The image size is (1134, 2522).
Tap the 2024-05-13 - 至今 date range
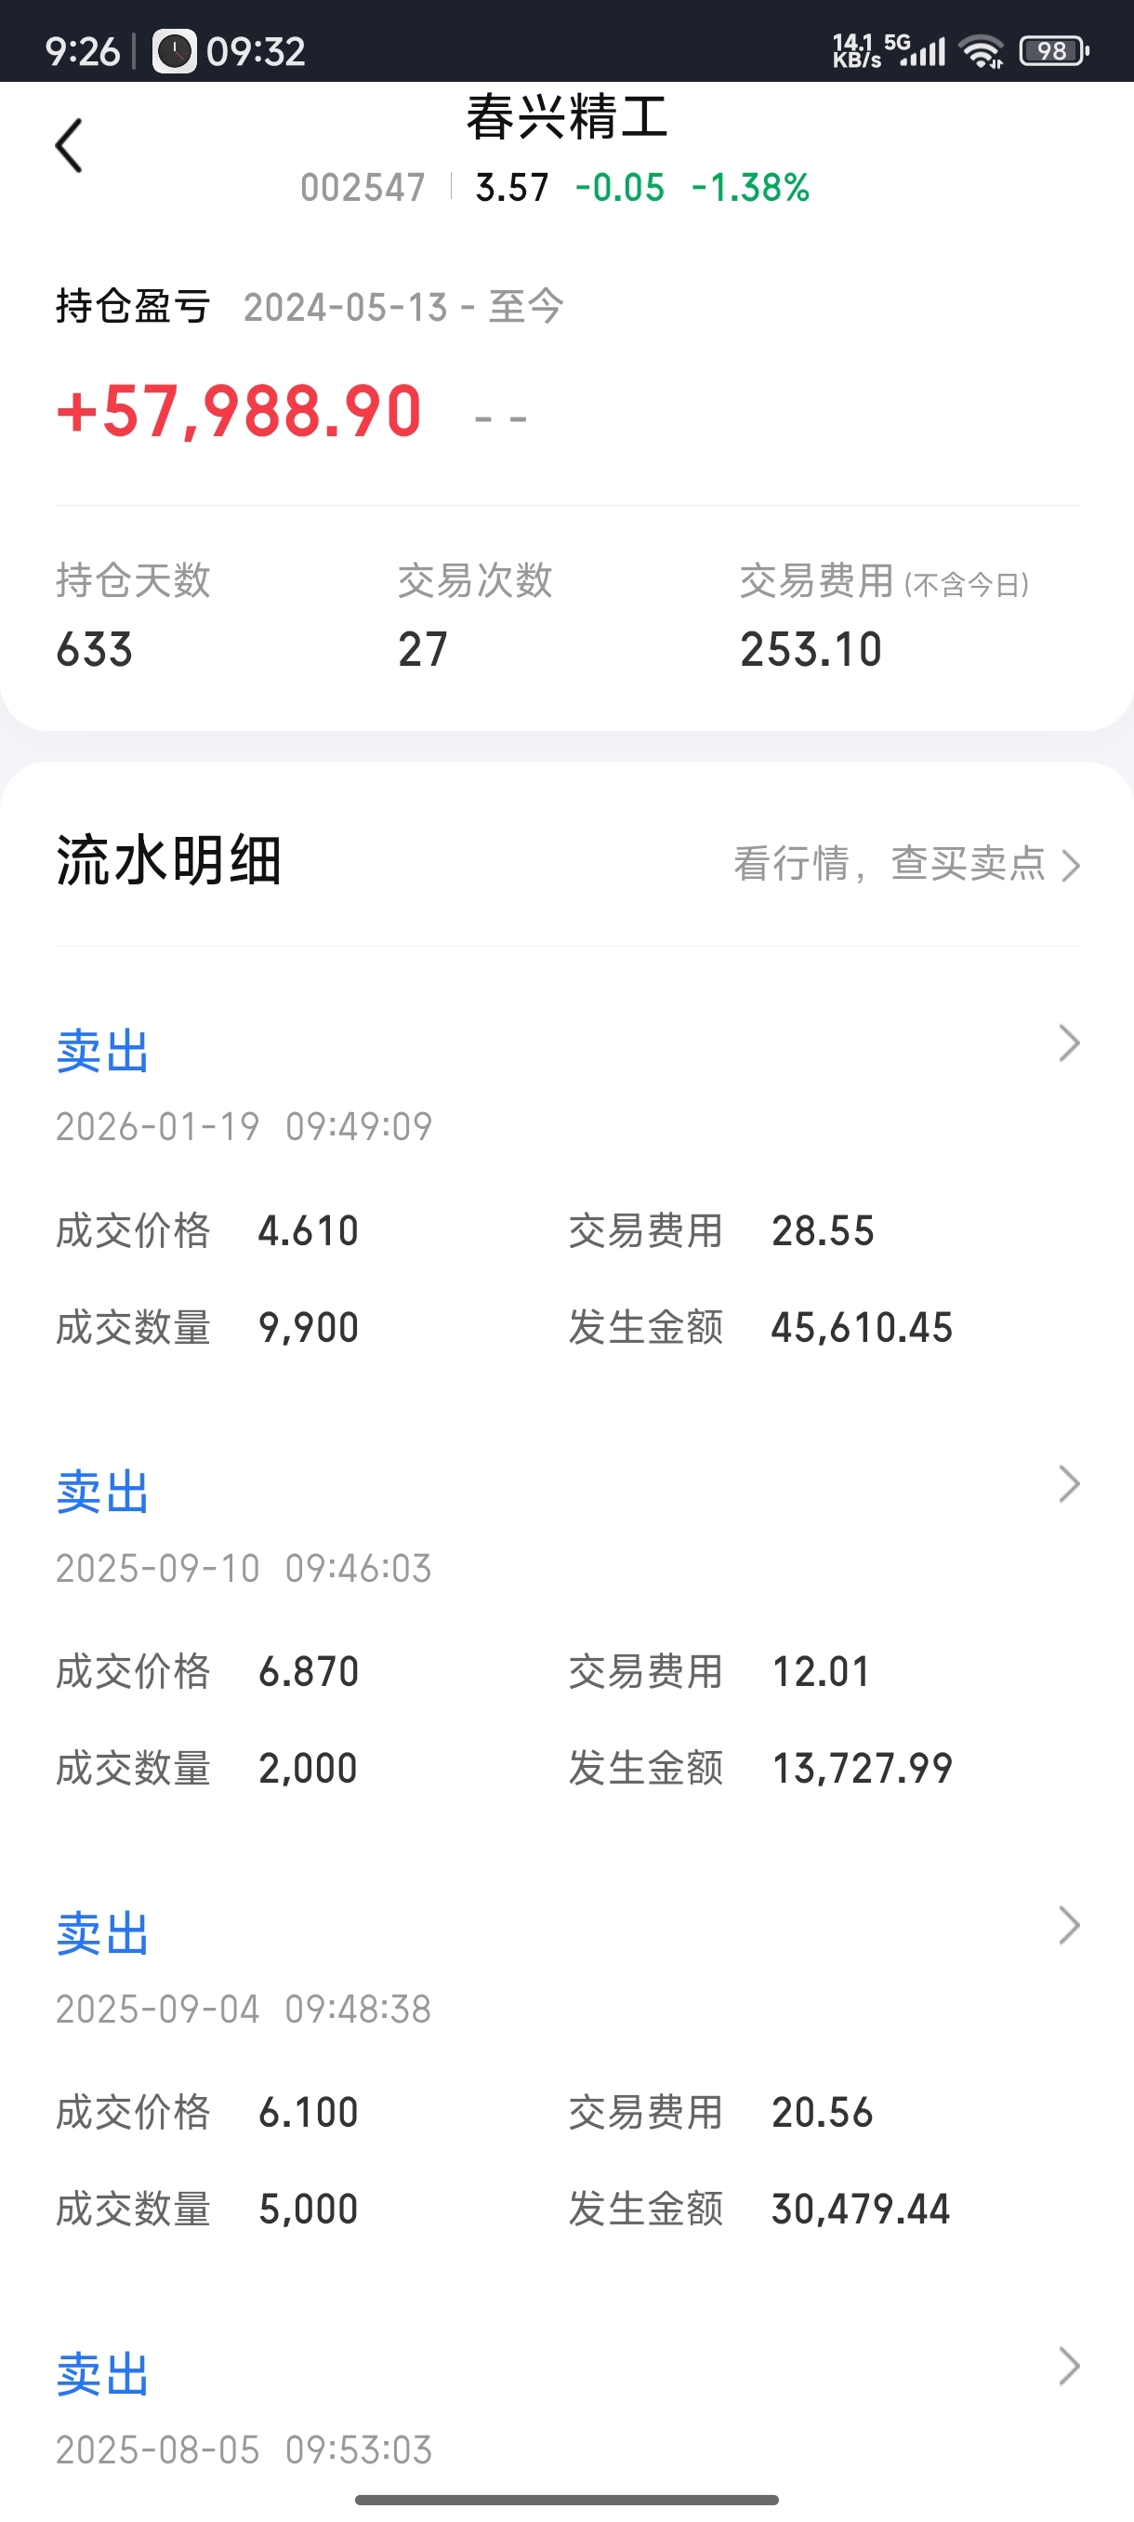point(403,308)
